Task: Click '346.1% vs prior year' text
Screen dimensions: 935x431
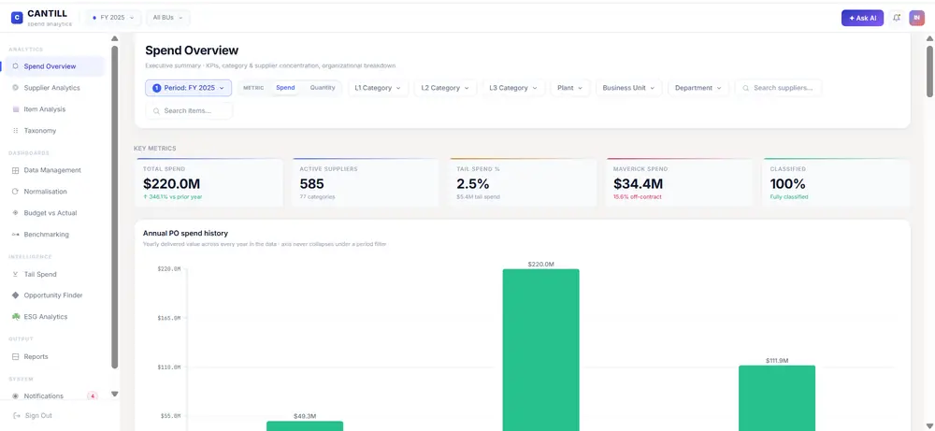Action: click(x=173, y=196)
